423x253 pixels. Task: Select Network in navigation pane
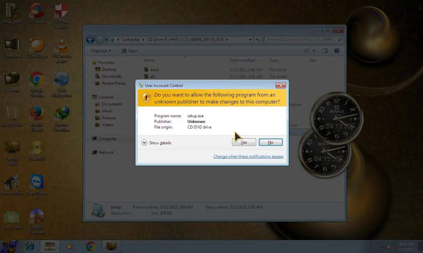click(103, 153)
